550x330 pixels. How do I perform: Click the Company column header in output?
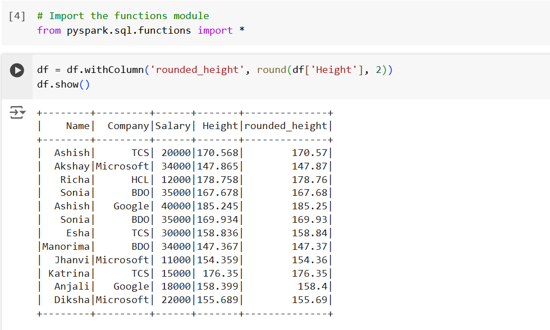[x=129, y=126]
